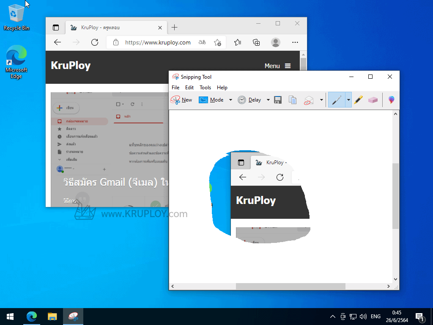
Task: Select the Eraser tool
Action: pyautogui.click(x=373, y=100)
